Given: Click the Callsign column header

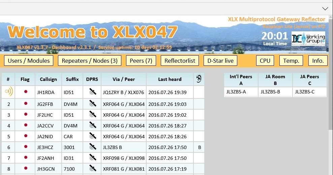Looking at the screenshot, I should click(x=49, y=79).
